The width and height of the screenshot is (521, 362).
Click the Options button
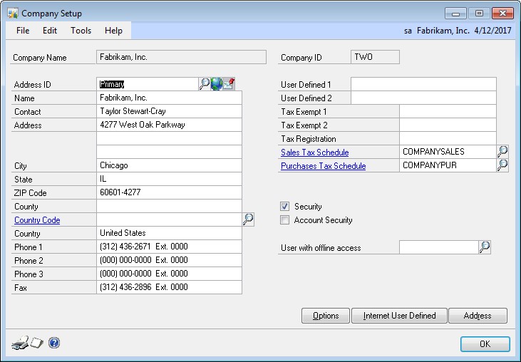click(326, 316)
